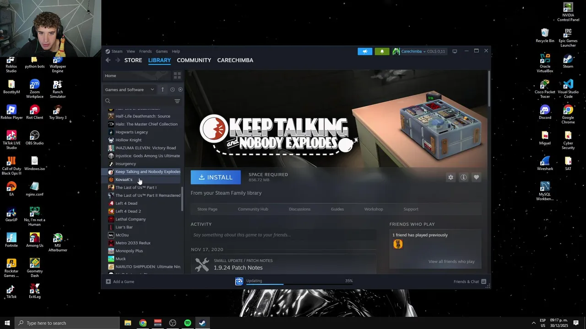Open the Community Hub link

253,209
